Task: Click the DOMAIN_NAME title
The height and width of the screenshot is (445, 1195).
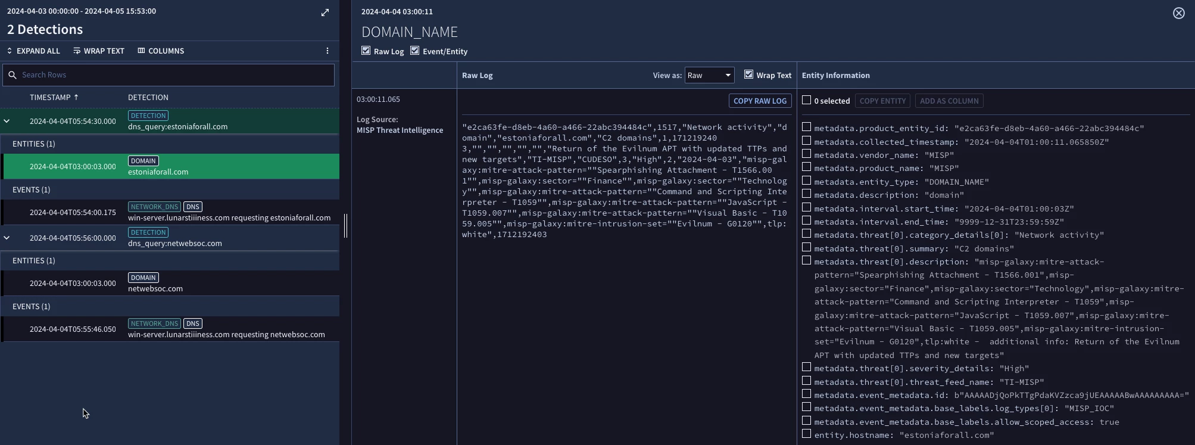Action: click(410, 32)
